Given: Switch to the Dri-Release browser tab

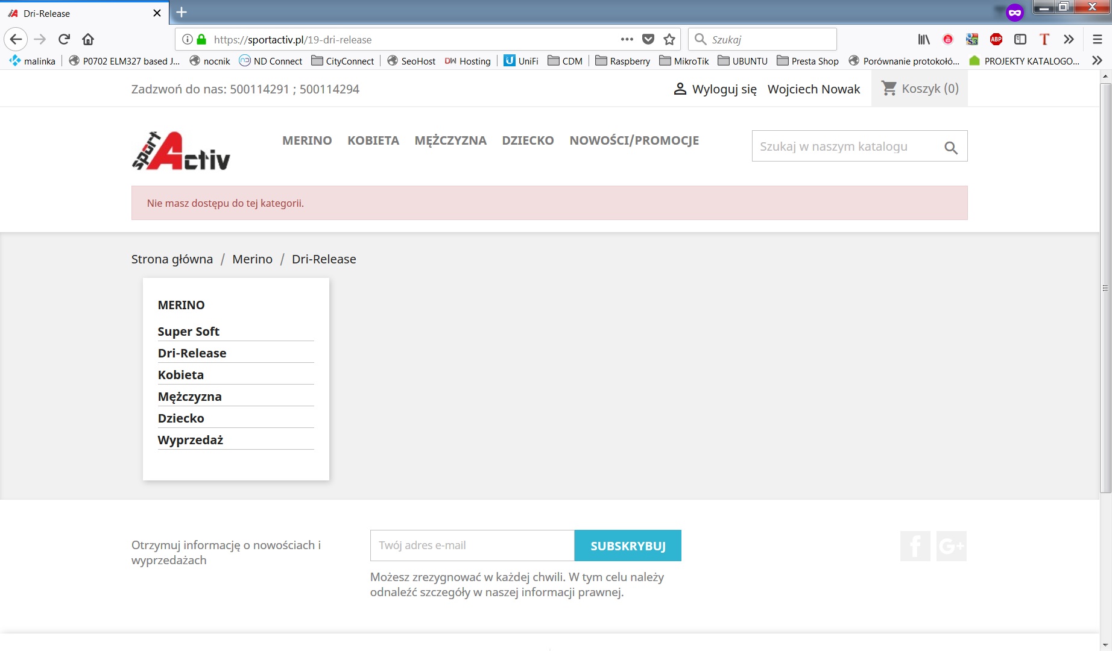Looking at the screenshot, I should click(84, 13).
